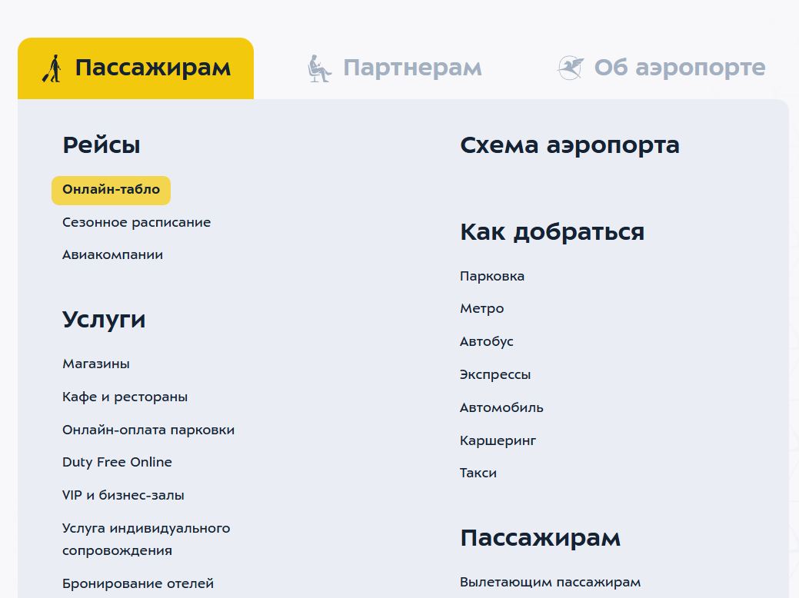Open the Как добраться section
Screen dimensions: 799x598
552,231
